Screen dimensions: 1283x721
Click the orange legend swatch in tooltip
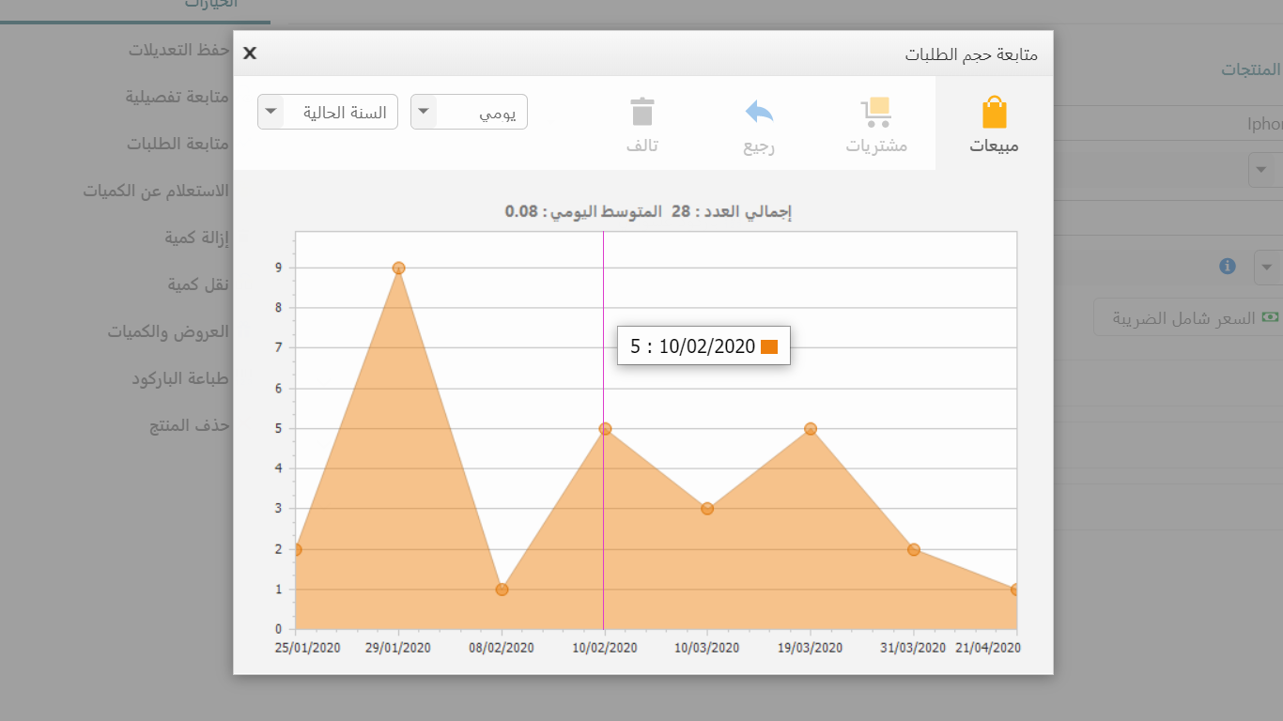click(x=769, y=347)
